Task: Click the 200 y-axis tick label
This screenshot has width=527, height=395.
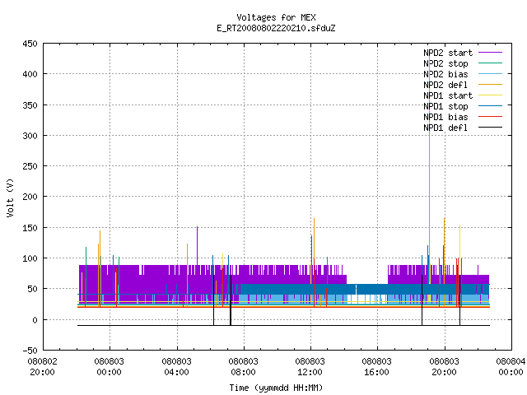Action: (x=30, y=197)
